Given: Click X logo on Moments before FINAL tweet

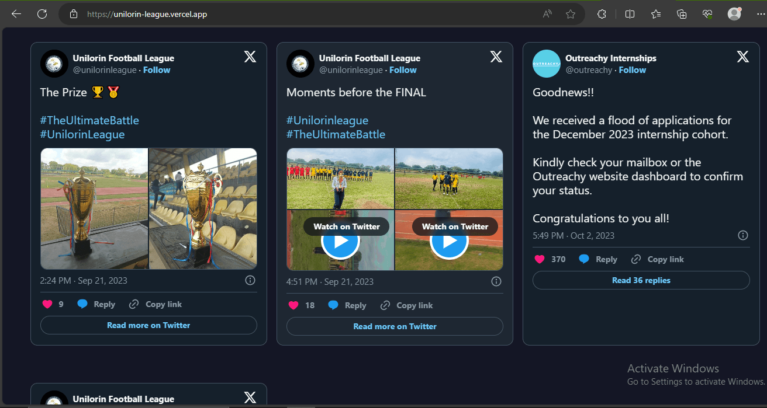Looking at the screenshot, I should point(496,57).
